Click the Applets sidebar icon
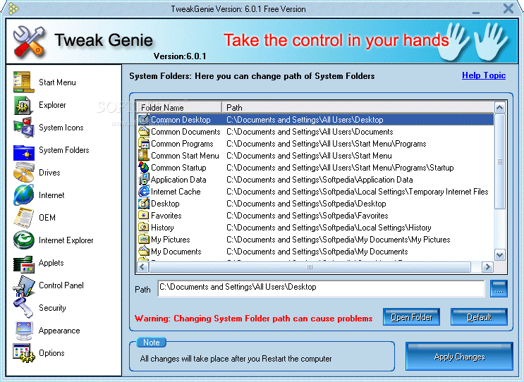 coord(24,264)
